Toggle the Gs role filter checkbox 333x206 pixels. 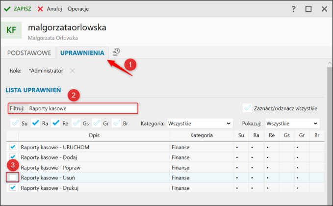tap(76, 123)
